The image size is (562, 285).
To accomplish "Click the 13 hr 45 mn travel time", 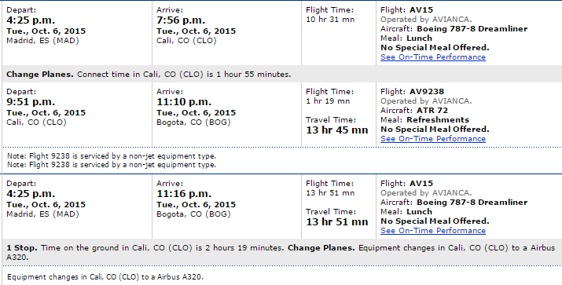I will point(337,130).
